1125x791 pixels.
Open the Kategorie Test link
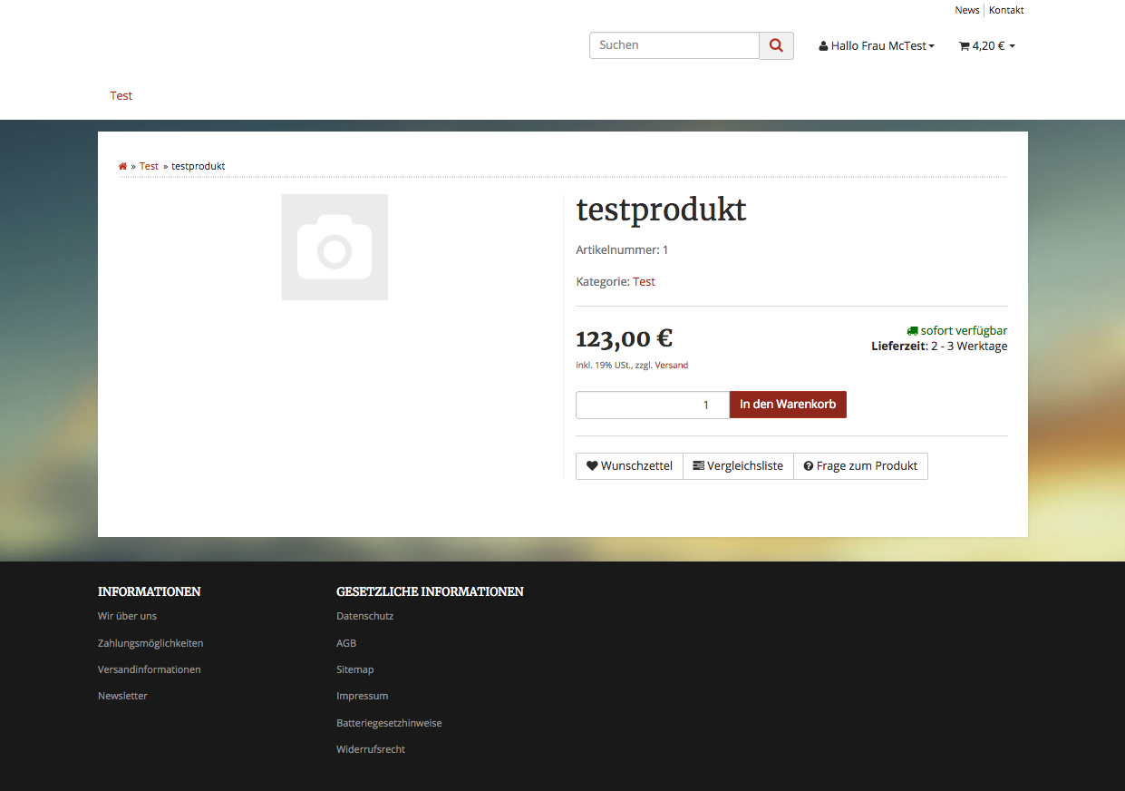(x=644, y=281)
